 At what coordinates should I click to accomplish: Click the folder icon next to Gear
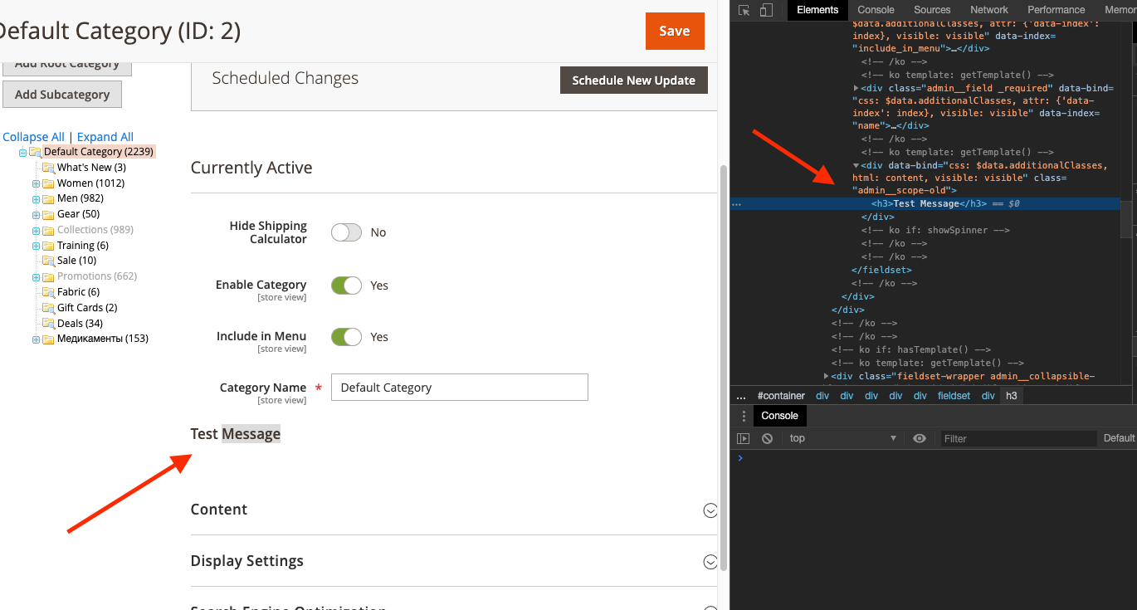pyautogui.click(x=49, y=214)
